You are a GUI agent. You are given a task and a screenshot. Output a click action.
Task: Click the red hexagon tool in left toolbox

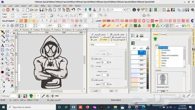click(x=2, y=72)
